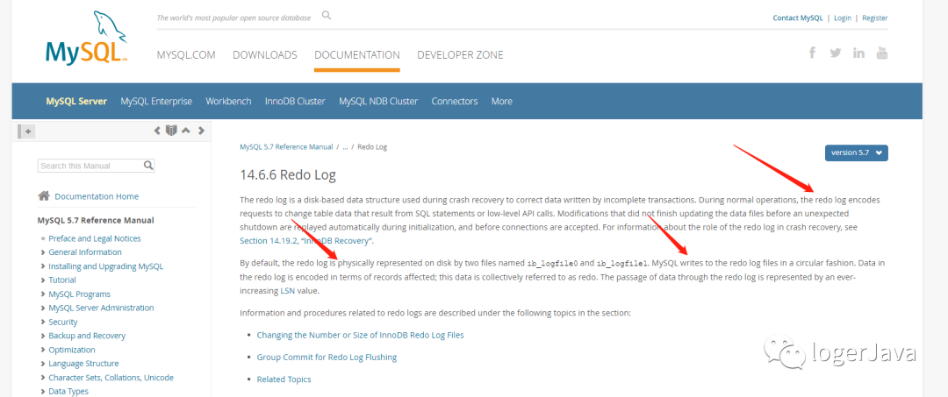Open the manual table of contents book icon
The width and height of the screenshot is (948, 397).
coord(171,131)
